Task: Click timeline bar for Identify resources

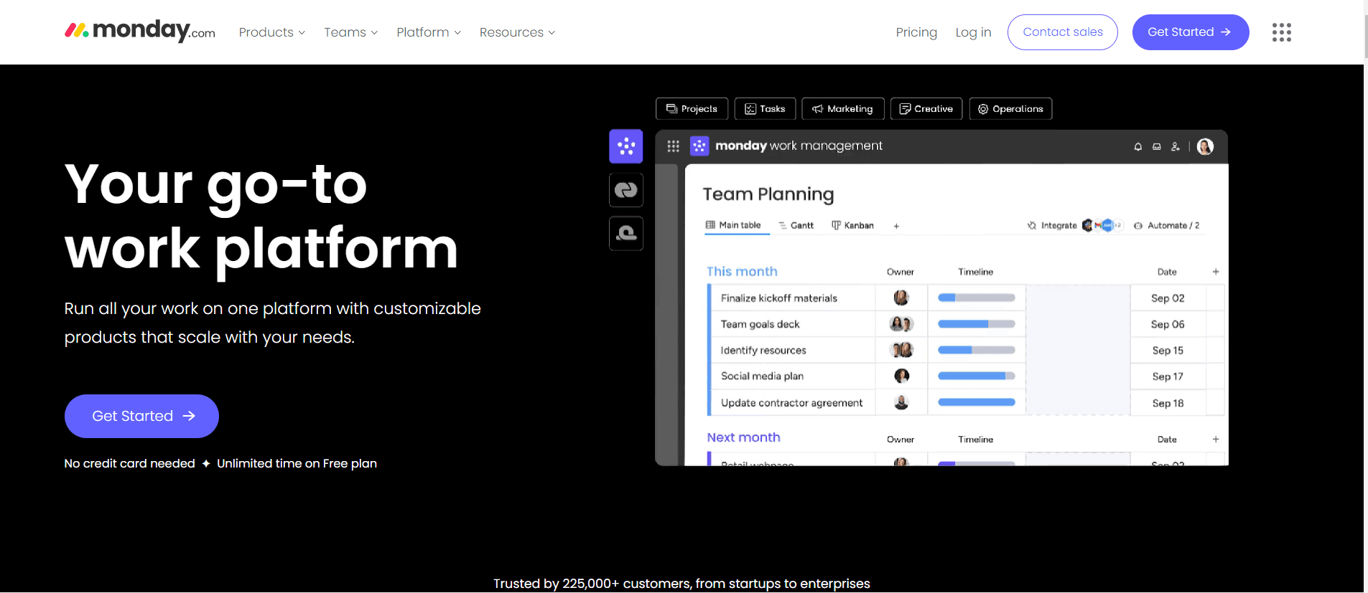Action: (977, 350)
